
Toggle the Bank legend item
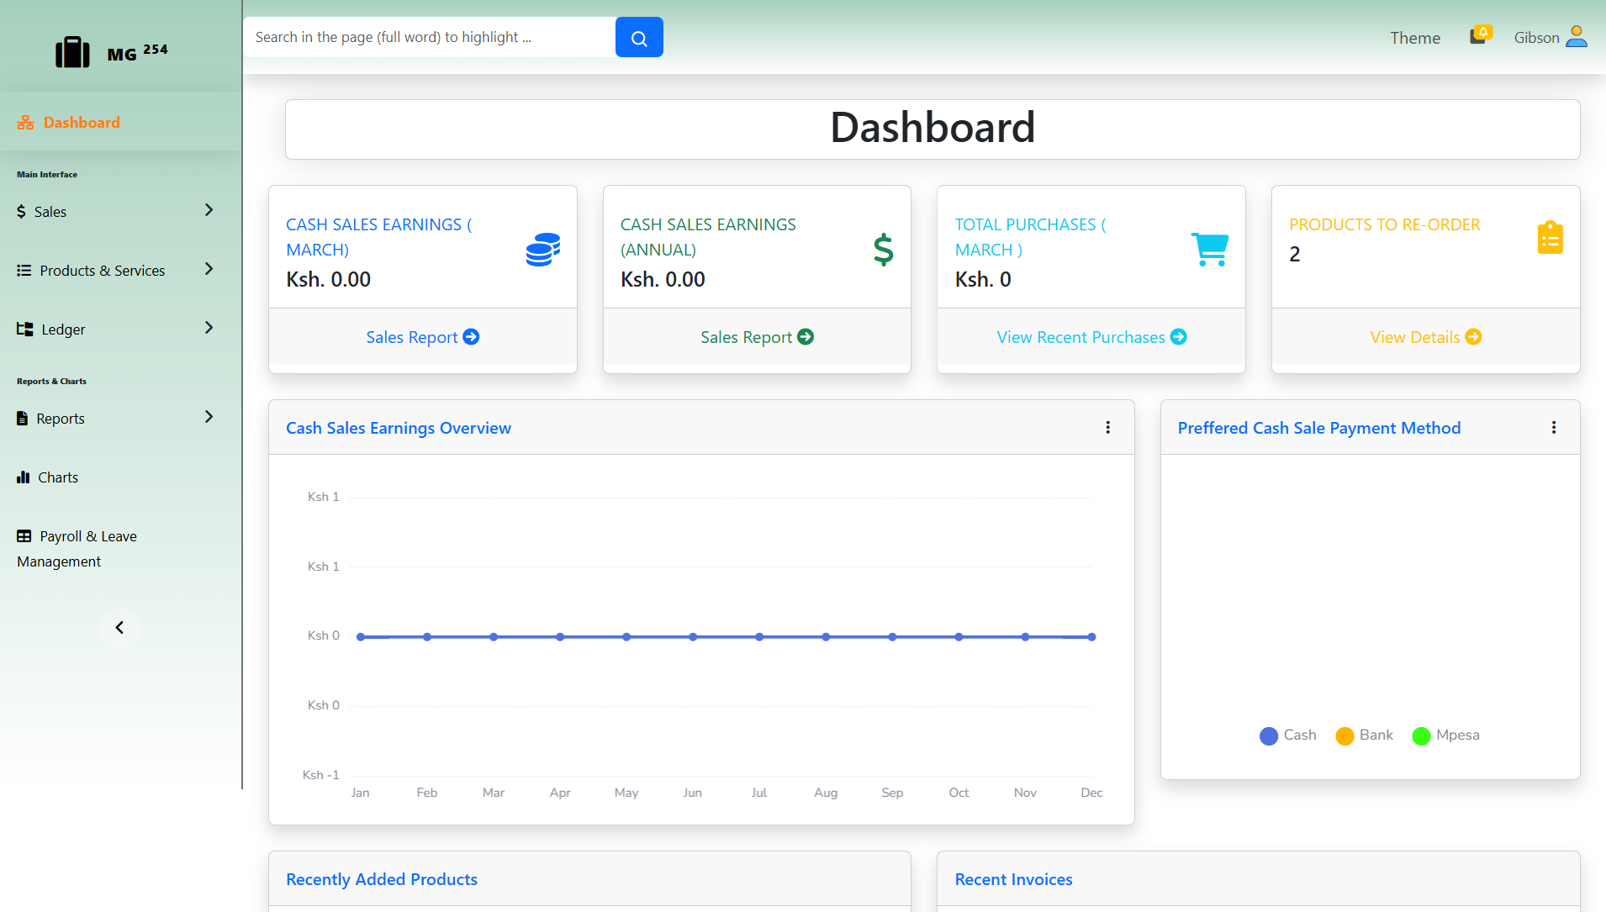coord(1364,735)
